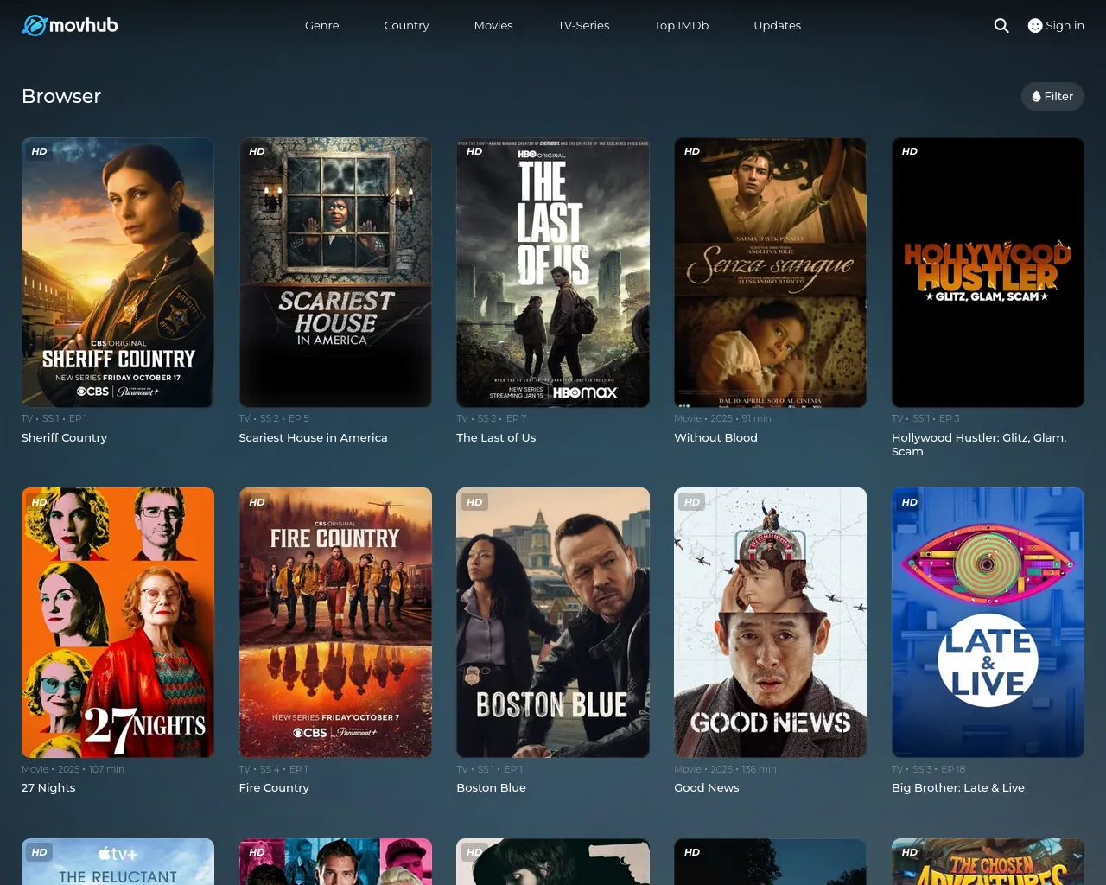This screenshot has width=1106, height=885.
Task: Click the HD badge on Boston Blue
Action: (x=474, y=502)
